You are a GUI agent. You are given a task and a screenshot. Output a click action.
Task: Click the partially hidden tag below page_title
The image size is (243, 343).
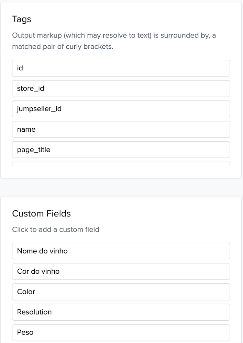[121, 164]
